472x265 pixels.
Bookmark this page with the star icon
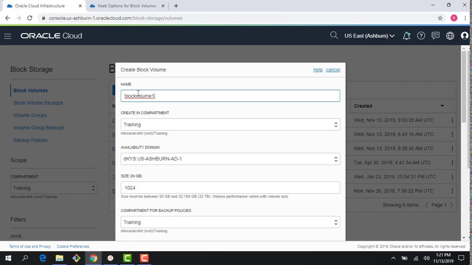point(440,18)
